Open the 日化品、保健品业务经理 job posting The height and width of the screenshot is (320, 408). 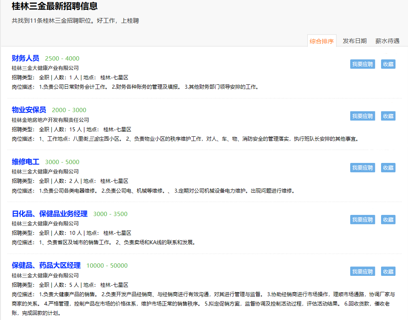[x=50, y=214]
